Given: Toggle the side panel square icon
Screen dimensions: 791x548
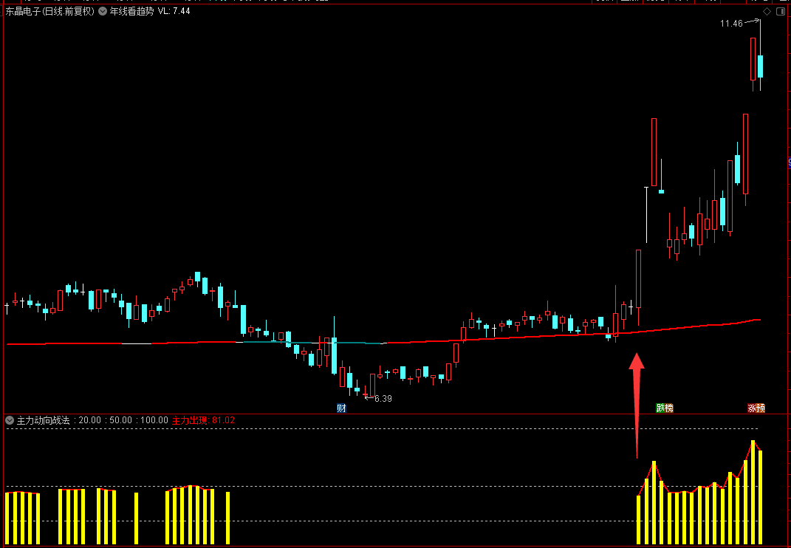Looking at the screenshot, I should pyautogui.click(x=781, y=11).
